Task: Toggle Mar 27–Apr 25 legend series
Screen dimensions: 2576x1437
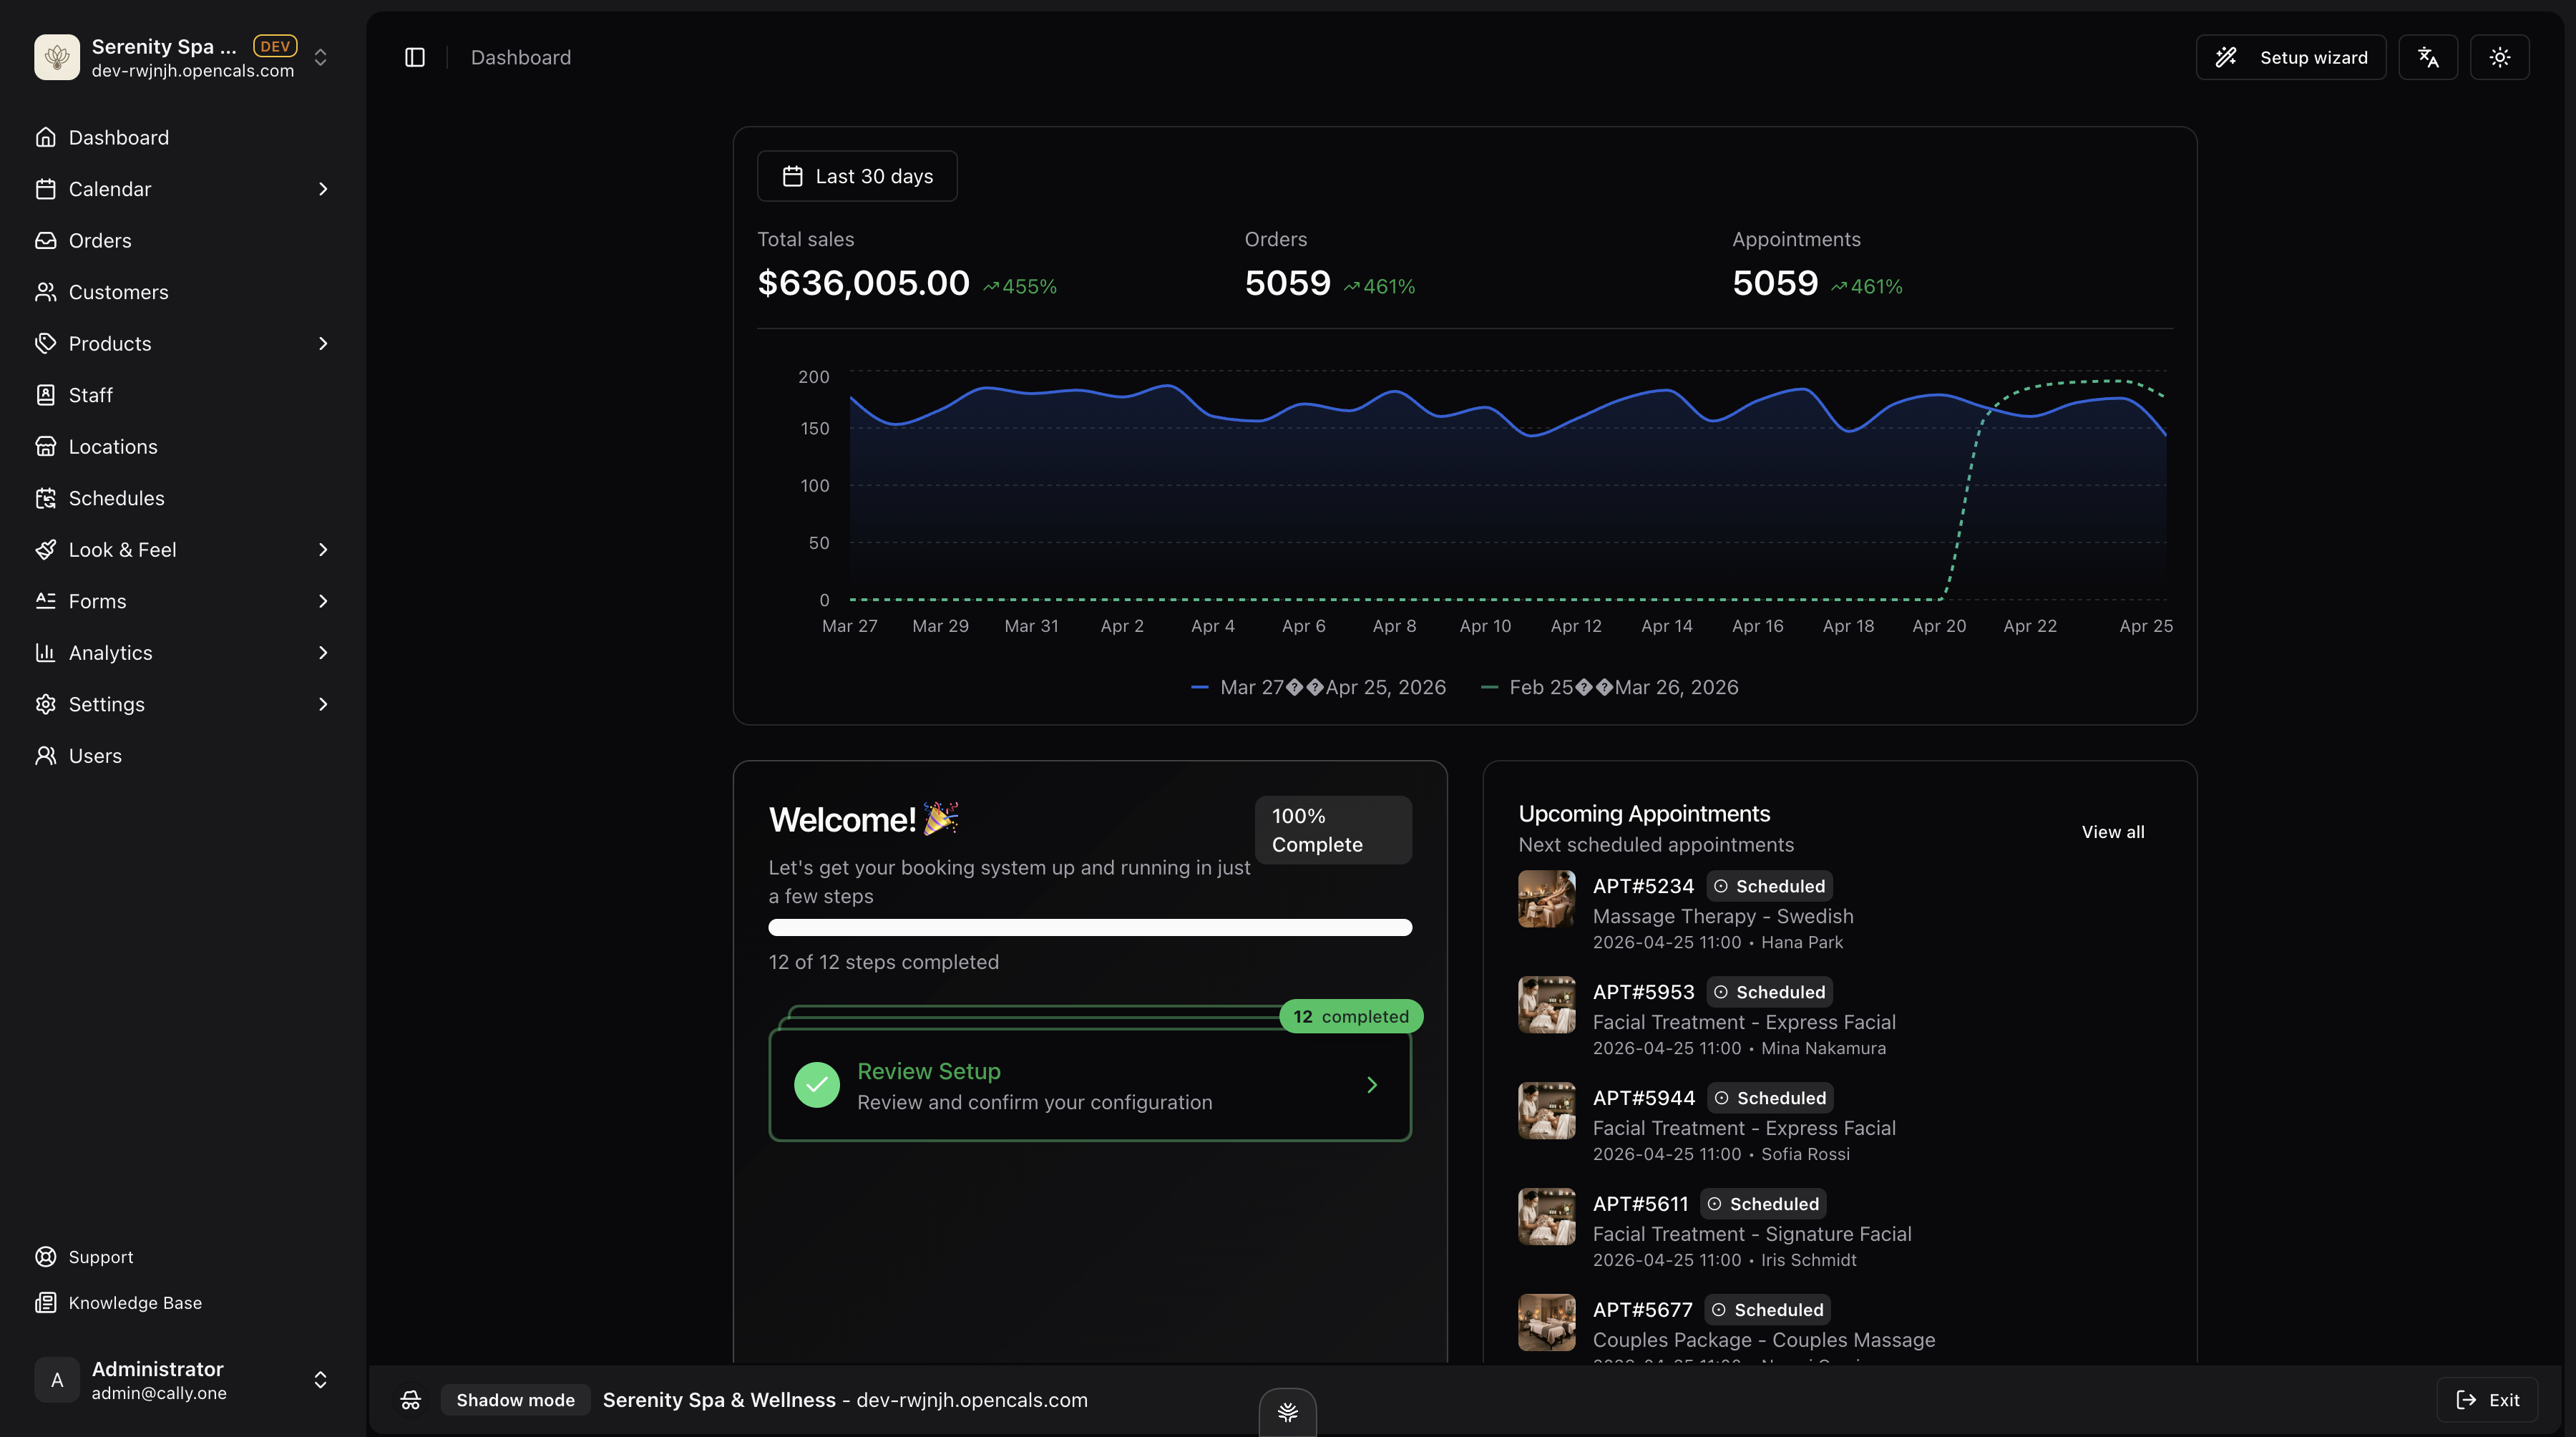Action: (1318, 687)
